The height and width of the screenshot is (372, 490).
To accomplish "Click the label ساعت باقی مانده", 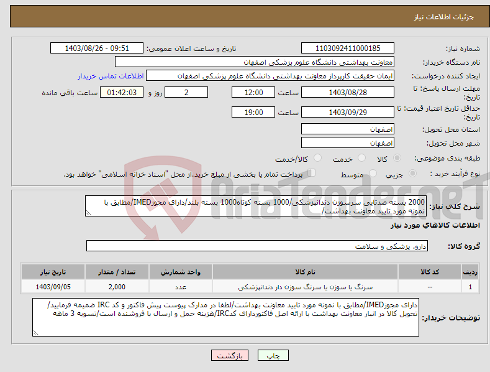I will (70, 93).
